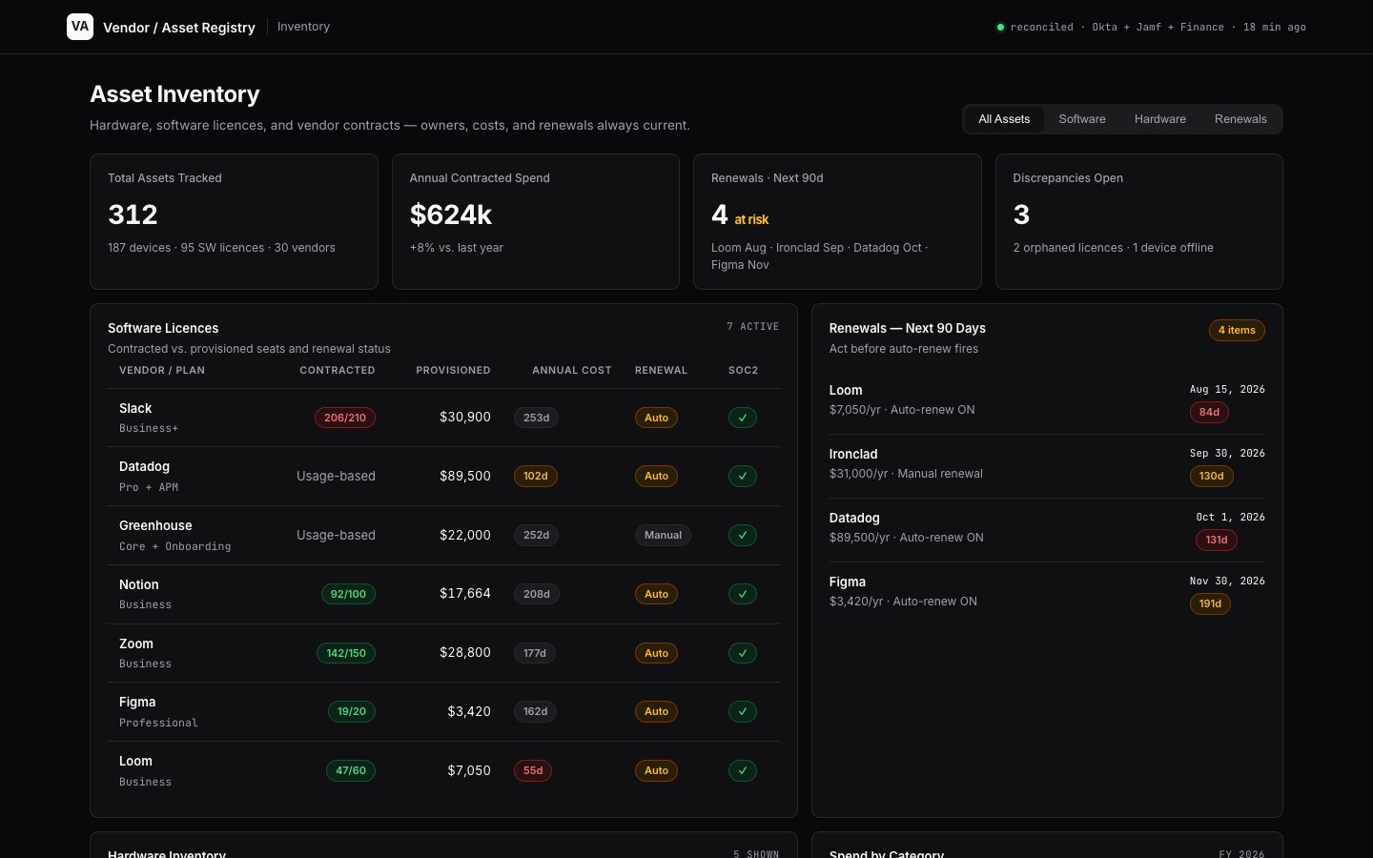Image resolution: width=1373 pixels, height=858 pixels.
Task: Click the Inventory breadcrumb
Action: tap(303, 27)
